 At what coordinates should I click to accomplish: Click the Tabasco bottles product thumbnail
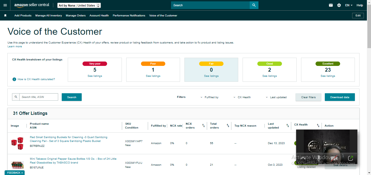[17, 165]
